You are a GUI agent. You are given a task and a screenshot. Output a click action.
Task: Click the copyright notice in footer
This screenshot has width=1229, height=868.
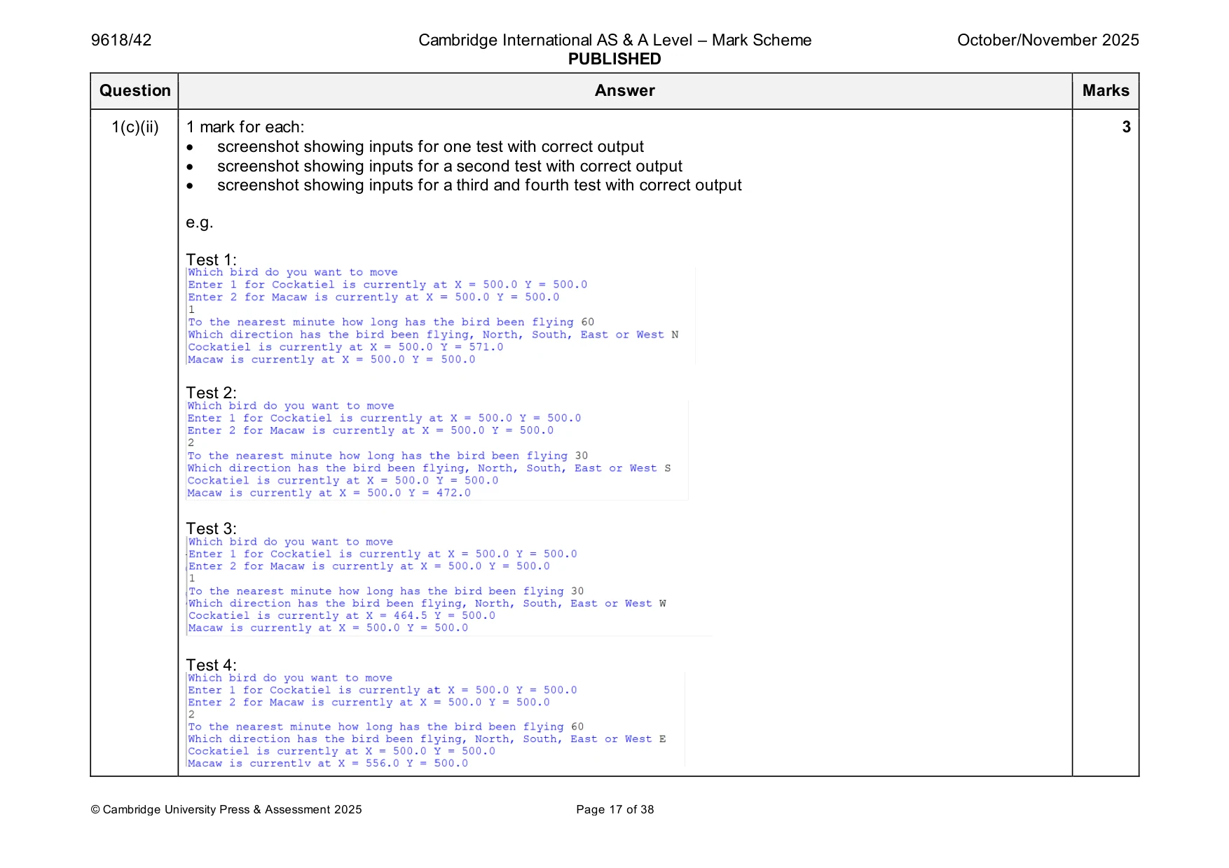(x=226, y=810)
